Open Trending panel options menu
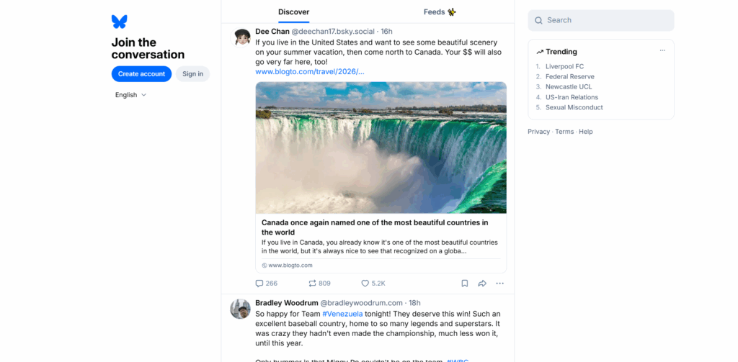This screenshot has height=362, width=738. pos(662,51)
